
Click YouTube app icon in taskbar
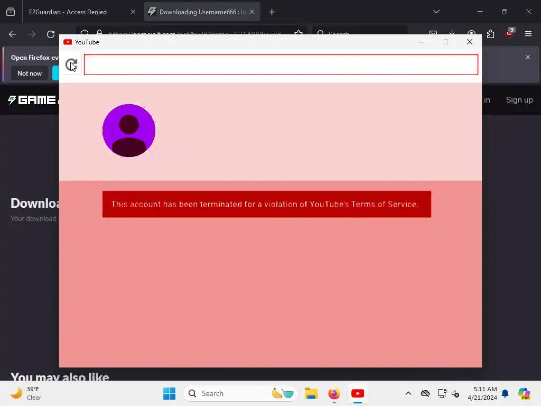point(358,393)
